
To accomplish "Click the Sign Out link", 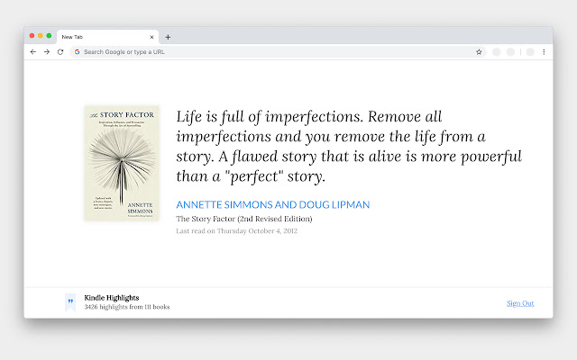I will (x=520, y=303).
